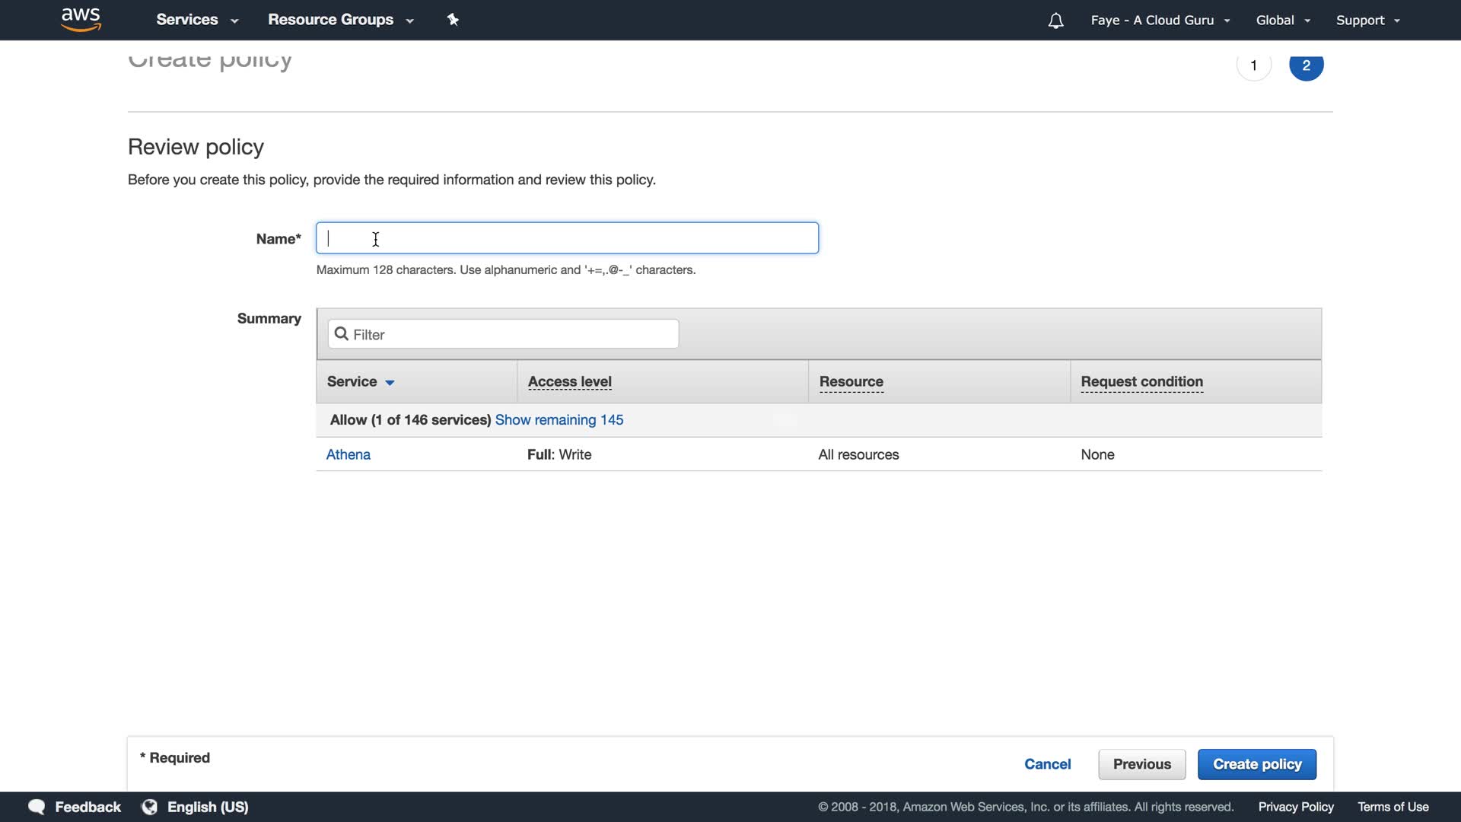Click the AWS logo home icon

81,20
